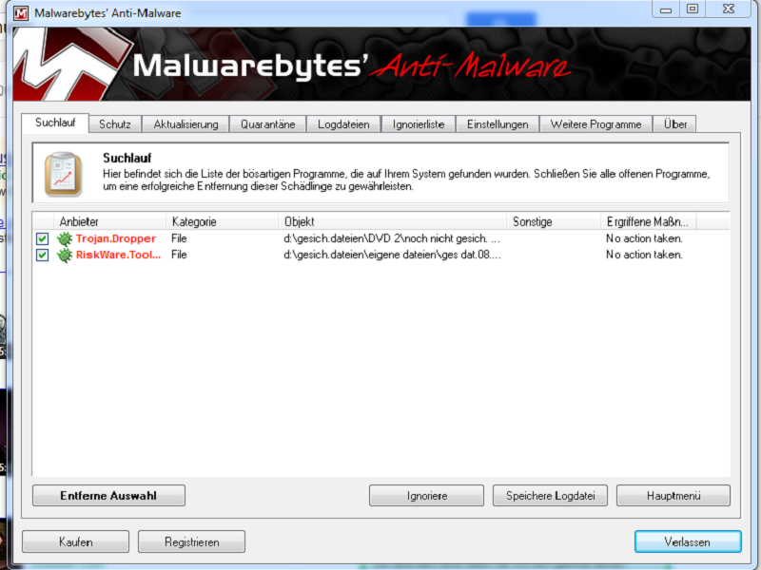761x570 pixels.
Task: Click the Sonstige column header
Action: tap(554, 221)
